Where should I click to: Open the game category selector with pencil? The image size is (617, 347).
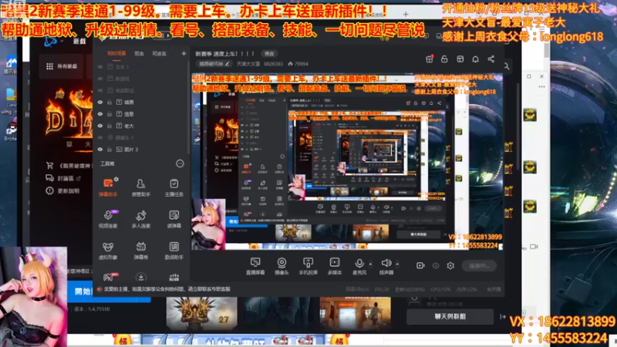(x=214, y=64)
